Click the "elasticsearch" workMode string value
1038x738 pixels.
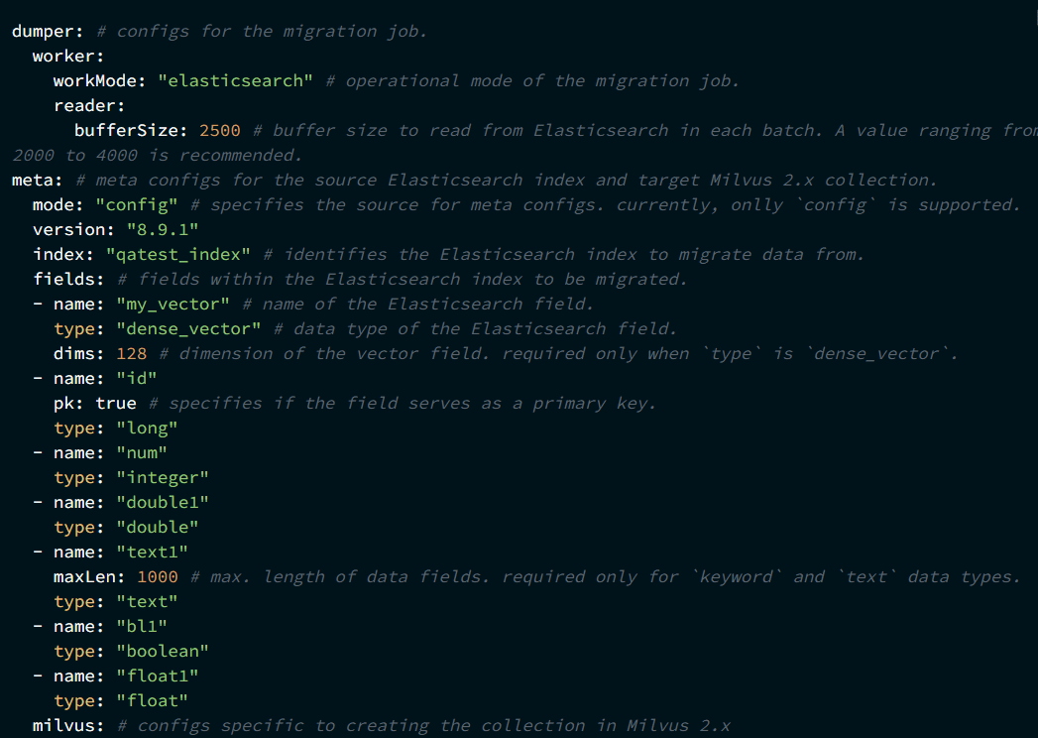tap(236, 80)
